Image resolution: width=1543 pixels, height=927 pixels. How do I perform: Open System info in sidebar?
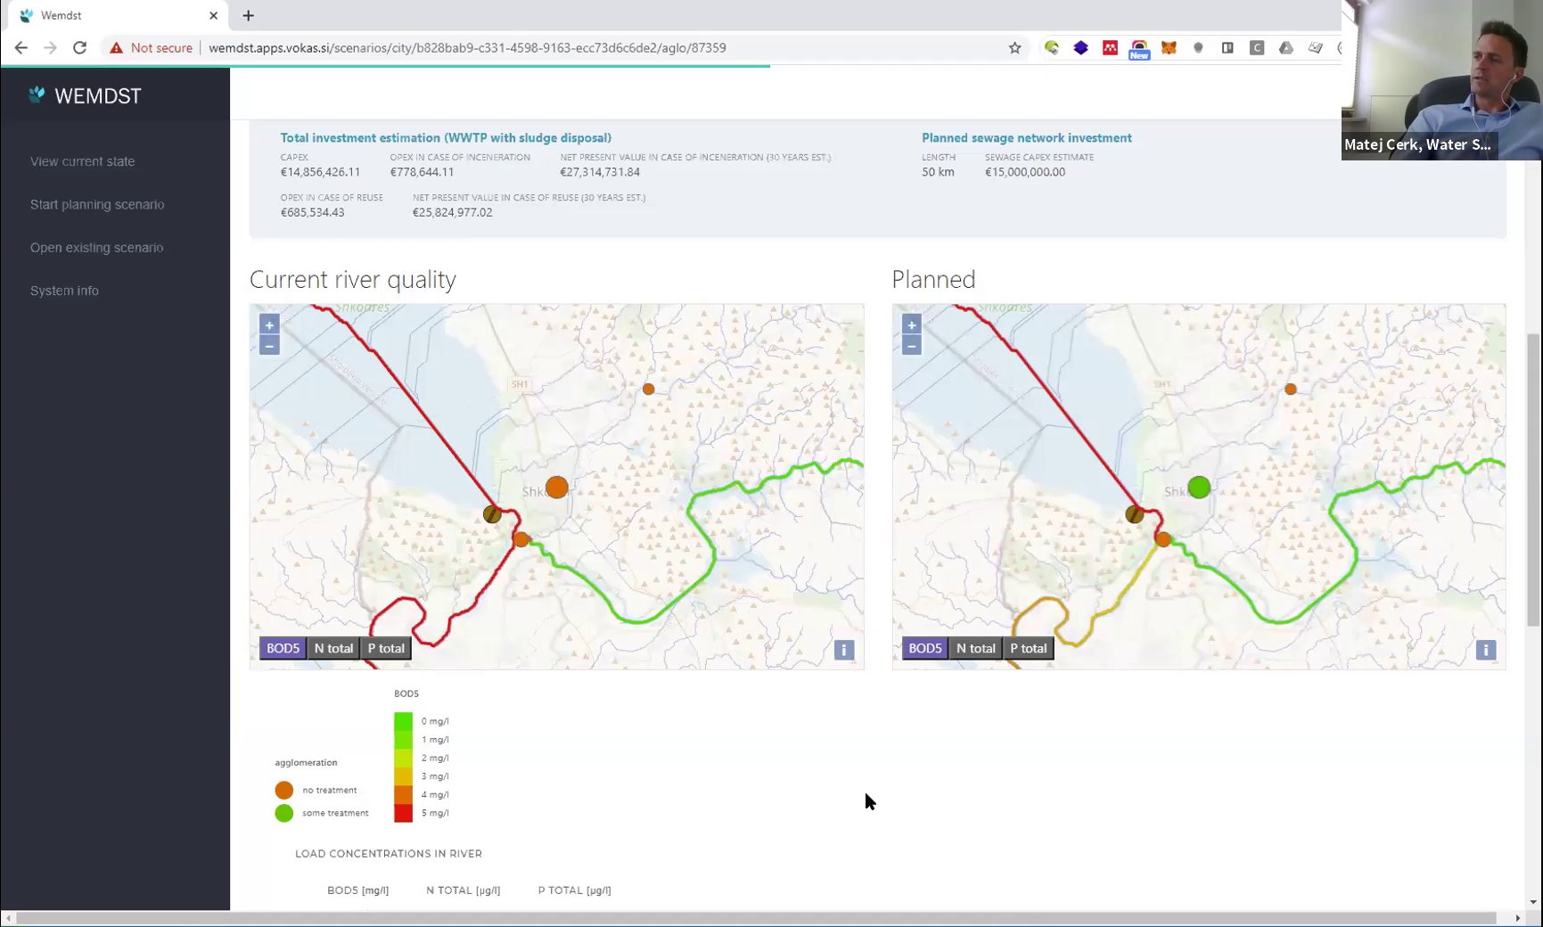pyautogui.click(x=64, y=291)
